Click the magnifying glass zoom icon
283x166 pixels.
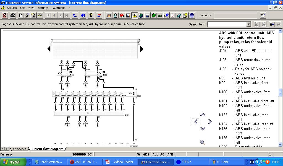(x=203, y=142)
